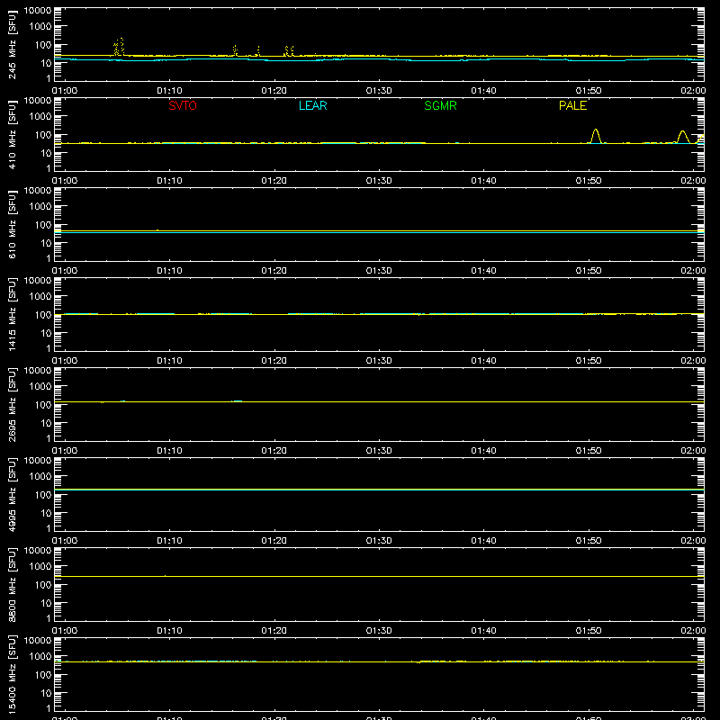The width and height of the screenshot is (720, 720).
Task: Select the 4995 MHz [SFU] axis label
Action: pos(12,494)
